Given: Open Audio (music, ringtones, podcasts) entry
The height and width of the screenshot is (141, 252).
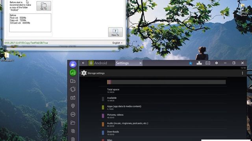Looking at the screenshot, I should [163, 125].
